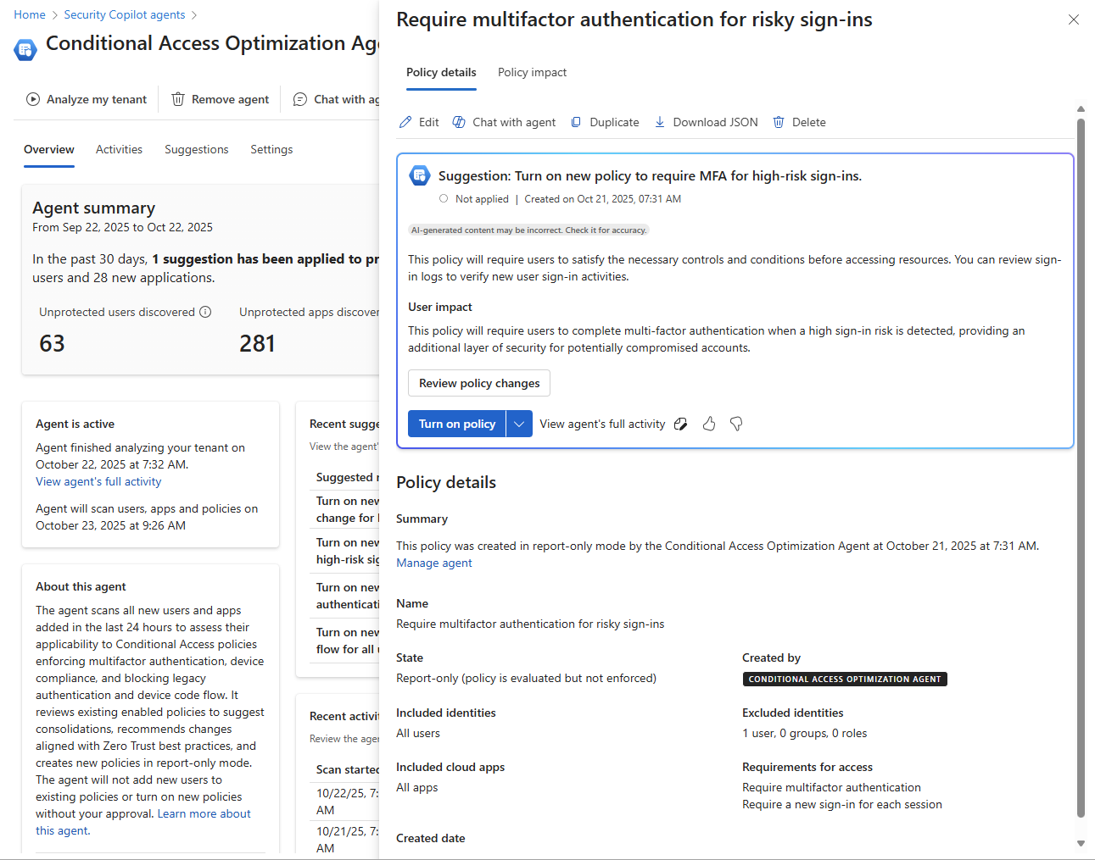Go to Security Copilot agents breadcrumb

click(x=125, y=14)
